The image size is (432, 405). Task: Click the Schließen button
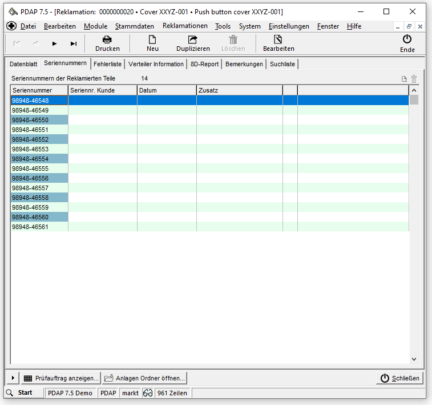(400, 378)
